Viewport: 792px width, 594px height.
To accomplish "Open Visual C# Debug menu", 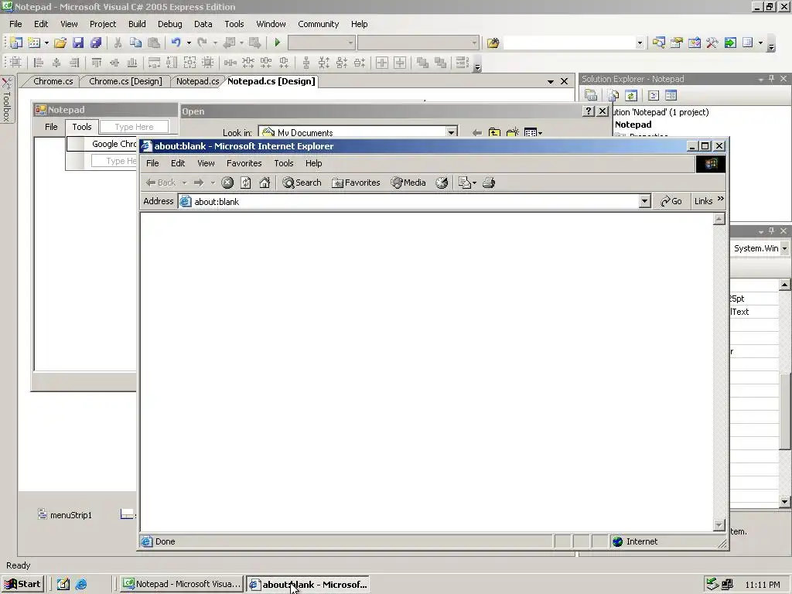I will 169,24.
